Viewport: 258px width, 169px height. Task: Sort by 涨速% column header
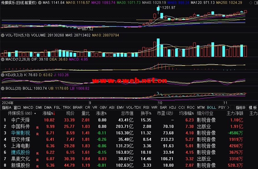coord(101,113)
